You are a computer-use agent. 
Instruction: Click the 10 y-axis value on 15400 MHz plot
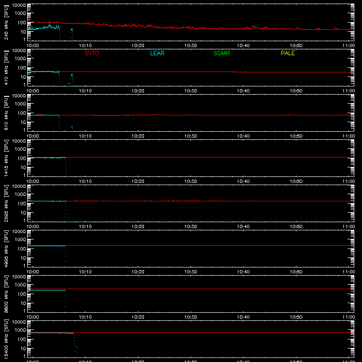pos(23,348)
